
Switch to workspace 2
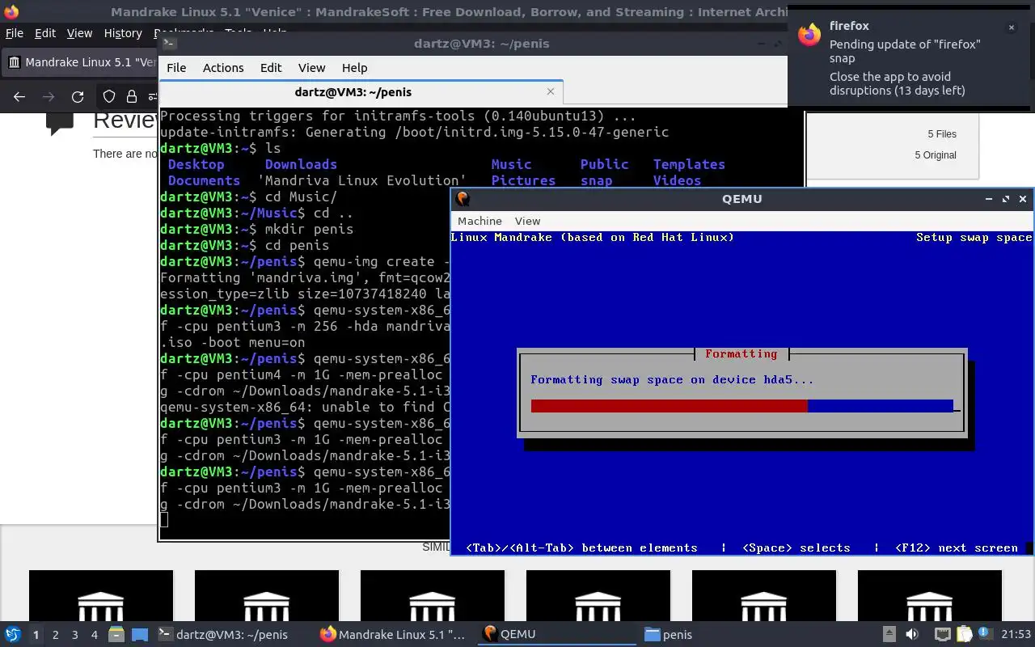[x=56, y=635]
